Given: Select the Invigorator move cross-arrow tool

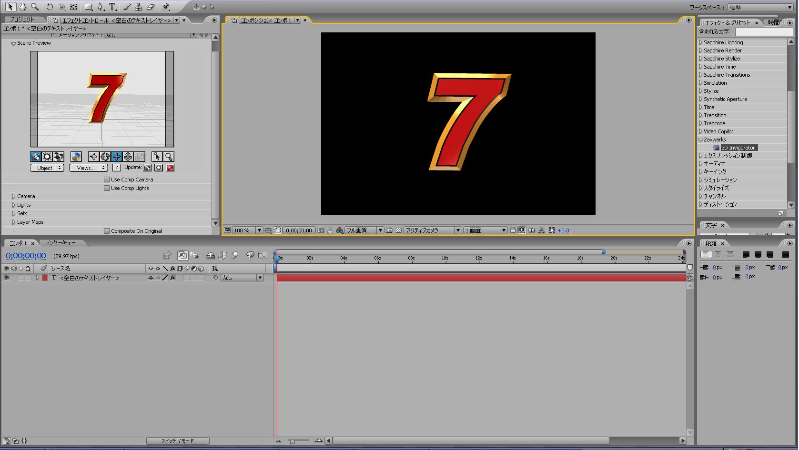Looking at the screenshot, I should click(x=117, y=157).
